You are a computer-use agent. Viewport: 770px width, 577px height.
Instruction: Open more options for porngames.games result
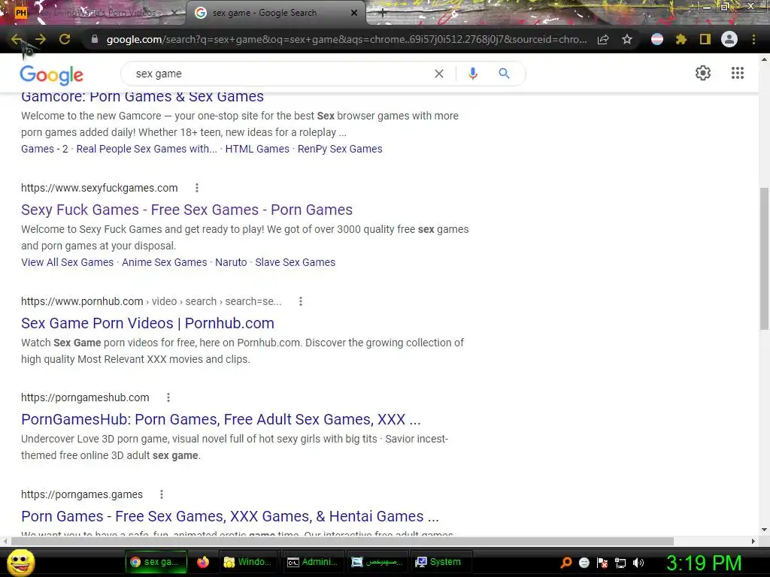pyautogui.click(x=162, y=494)
